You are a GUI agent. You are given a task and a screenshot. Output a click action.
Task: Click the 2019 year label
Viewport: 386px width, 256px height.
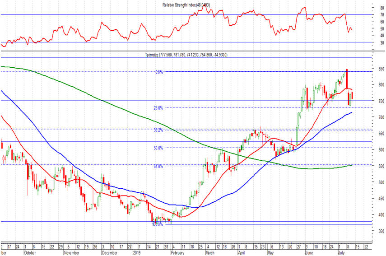(136, 253)
